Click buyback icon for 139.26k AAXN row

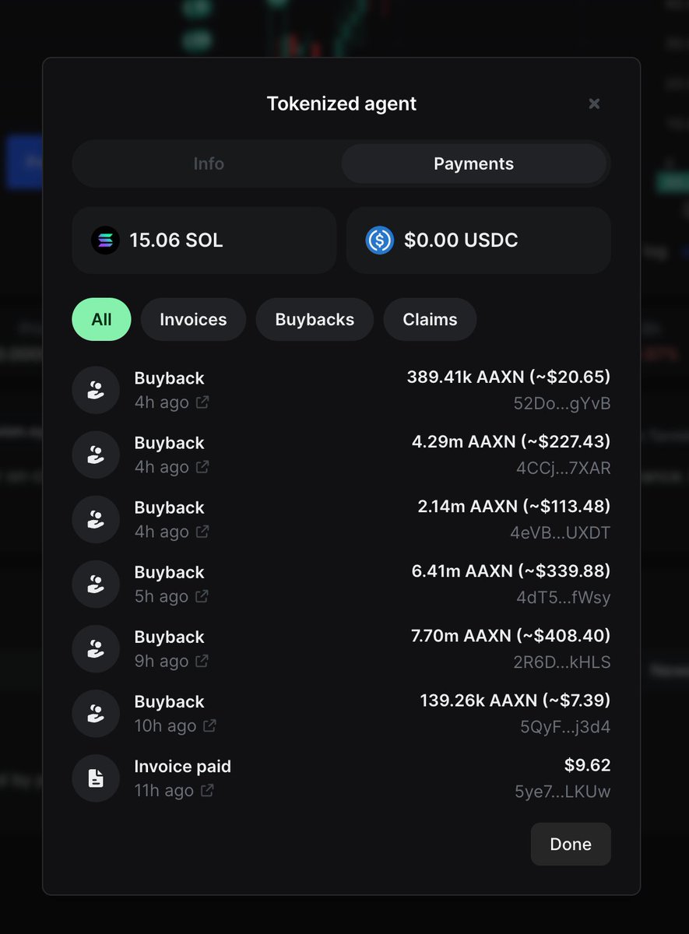click(x=96, y=714)
